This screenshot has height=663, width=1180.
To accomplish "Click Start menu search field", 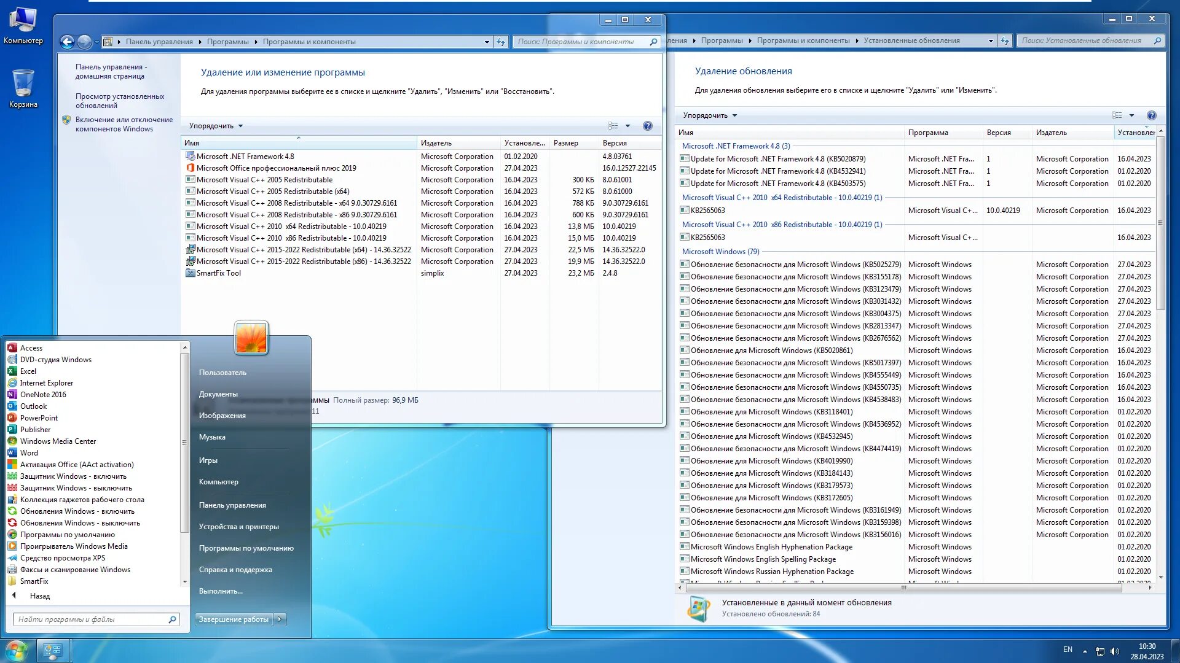I will point(92,619).
